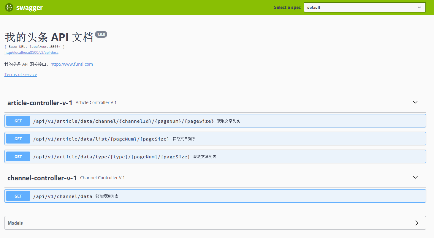Screen dimensions: 434x238
Task: Click the 1.0.0 version badge
Action: pos(101,34)
